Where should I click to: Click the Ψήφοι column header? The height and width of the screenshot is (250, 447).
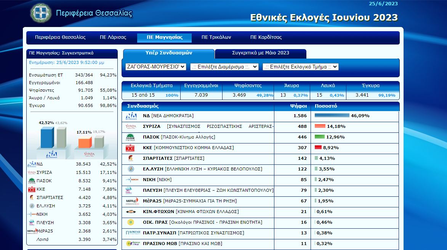tap(298, 106)
